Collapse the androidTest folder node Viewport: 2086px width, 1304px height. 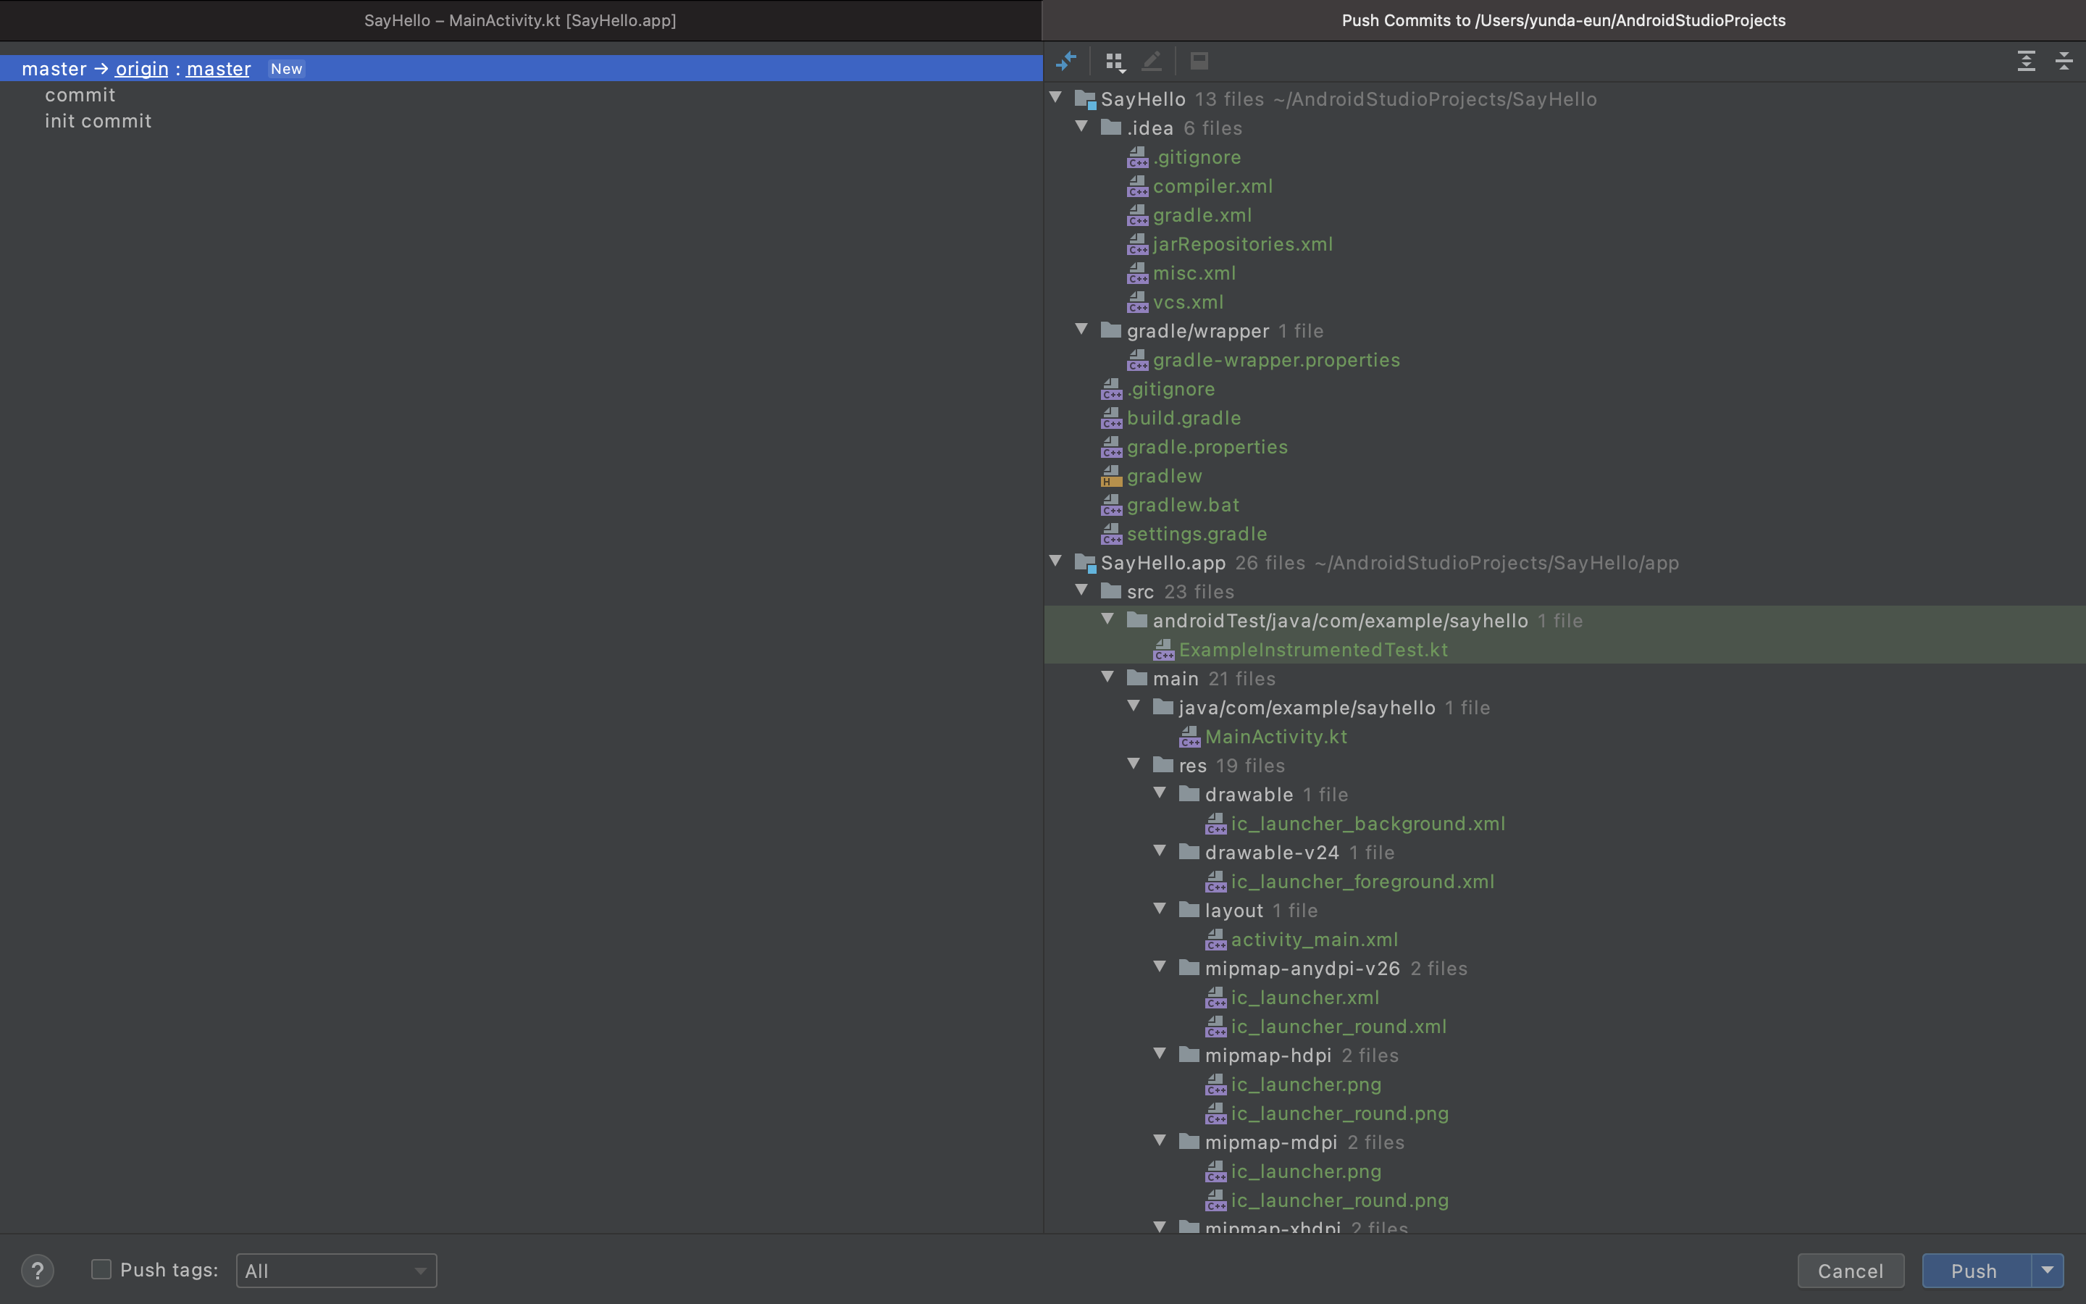click(x=1107, y=619)
